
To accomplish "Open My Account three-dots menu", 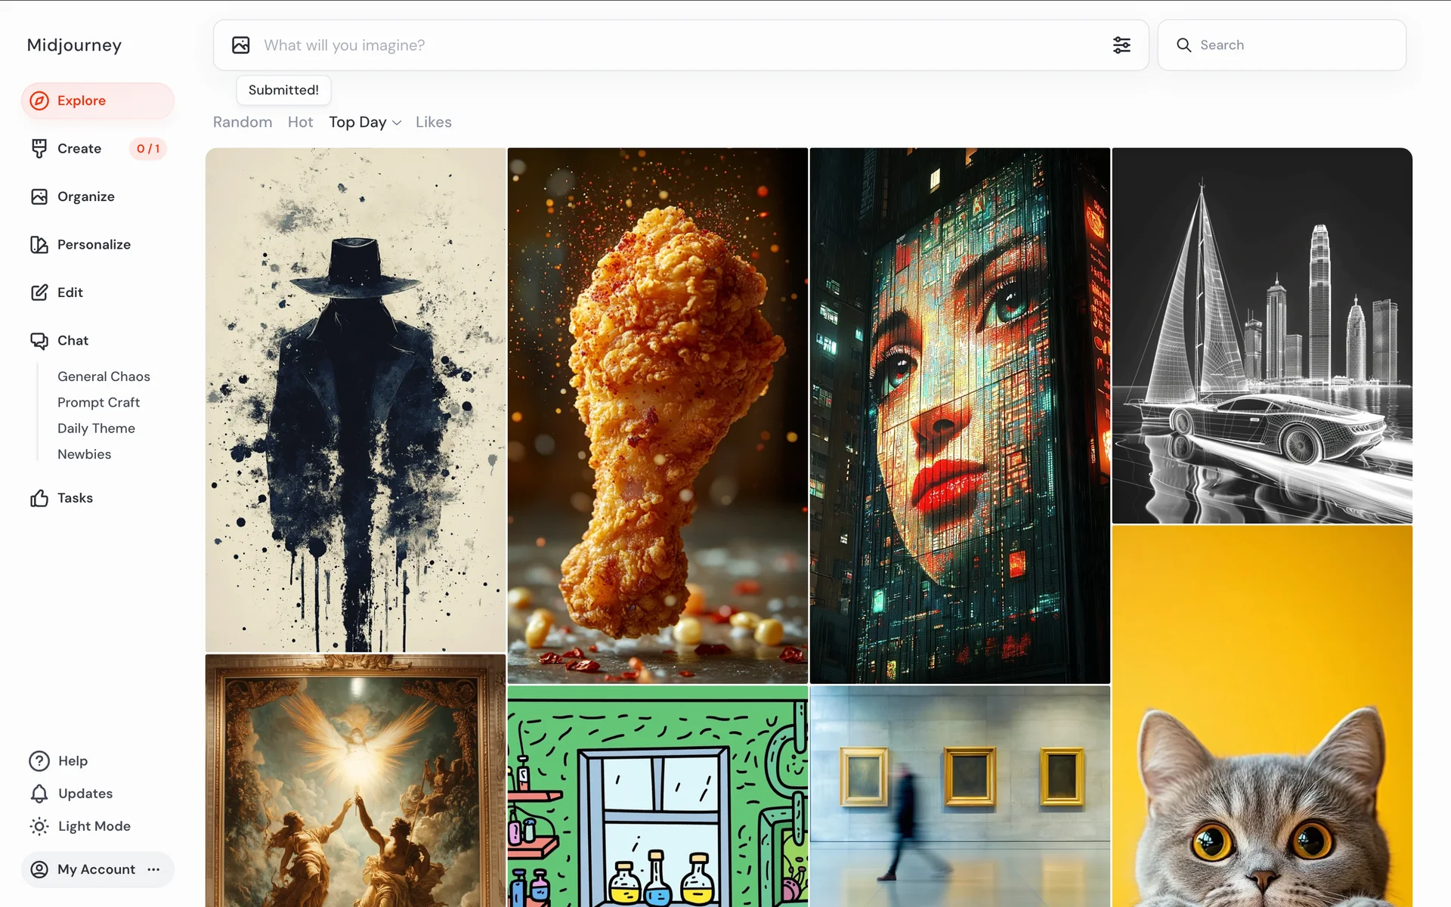I will point(154,869).
